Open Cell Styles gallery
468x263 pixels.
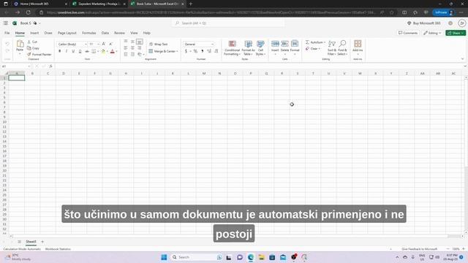tap(260, 47)
